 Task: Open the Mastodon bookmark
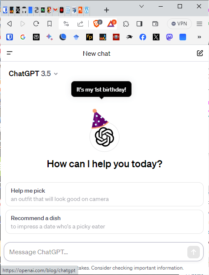(x=169, y=37)
